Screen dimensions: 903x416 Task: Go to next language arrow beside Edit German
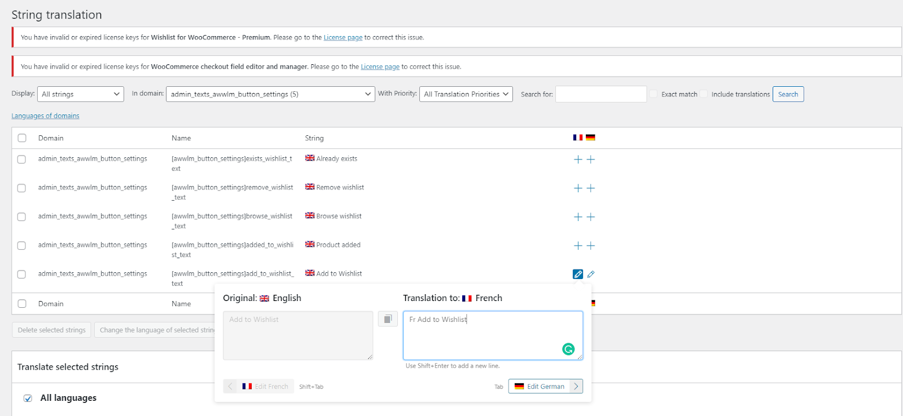(x=576, y=386)
